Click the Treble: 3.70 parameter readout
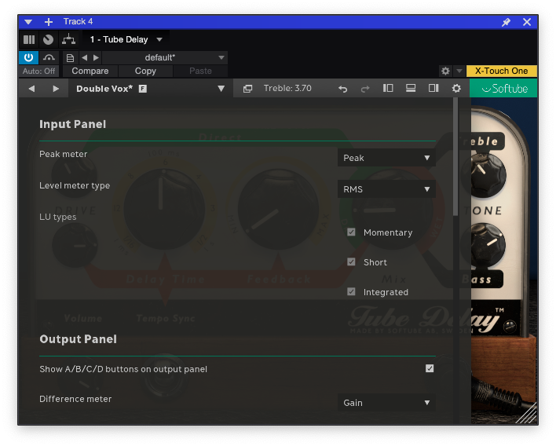The height and width of the screenshot is (446, 556). coord(287,88)
